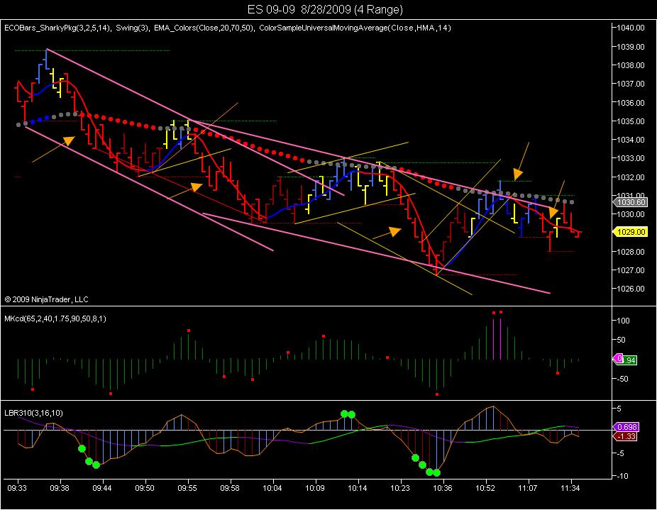This screenshot has width=657, height=510.
Task: Click the 10:36 time axis label
Action: (443, 488)
